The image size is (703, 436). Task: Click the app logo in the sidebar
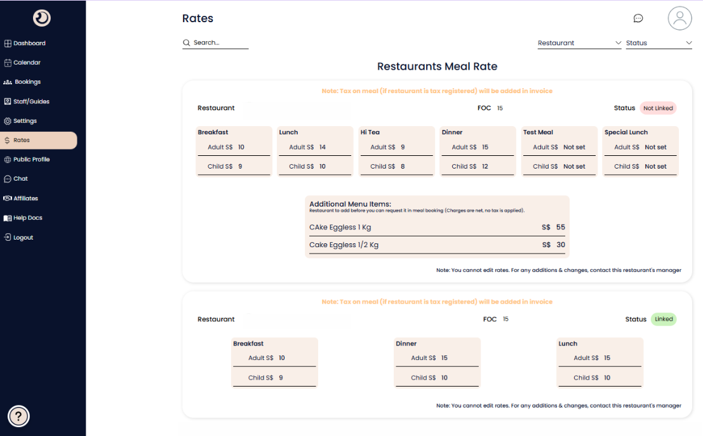pyautogui.click(x=42, y=18)
